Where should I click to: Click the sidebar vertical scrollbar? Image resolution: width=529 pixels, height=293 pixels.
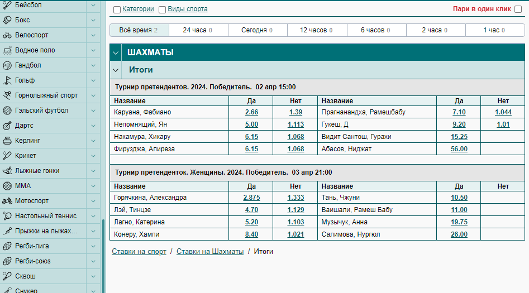pos(103,256)
